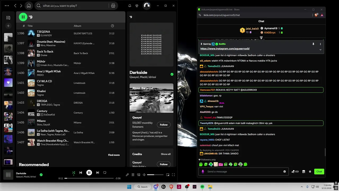
Task: Navigate forward in Spotify
Action: click(x=21, y=6)
